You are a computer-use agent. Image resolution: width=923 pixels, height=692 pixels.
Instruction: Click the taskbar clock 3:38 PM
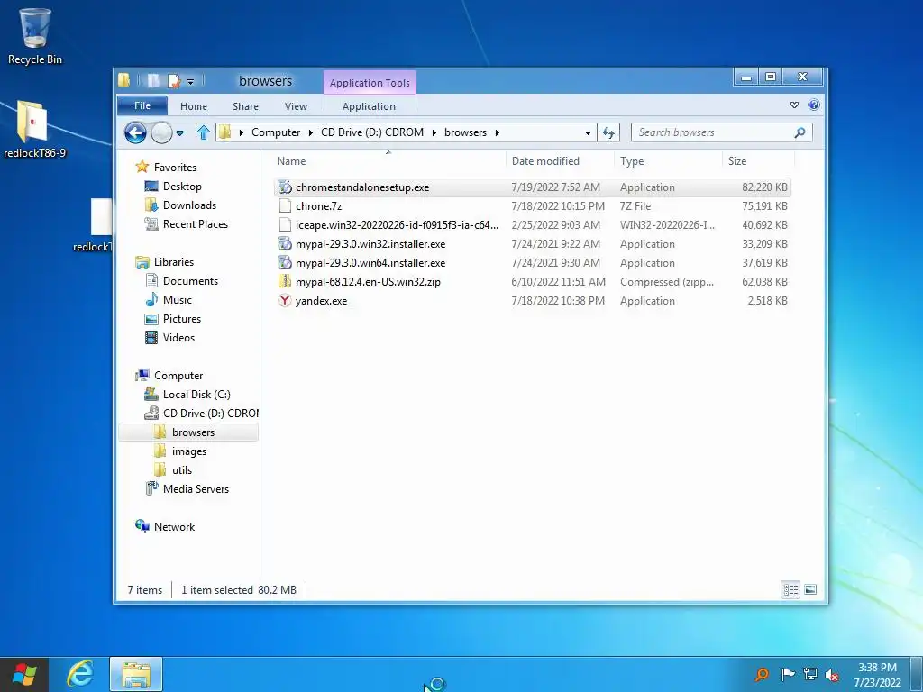point(877,675)
